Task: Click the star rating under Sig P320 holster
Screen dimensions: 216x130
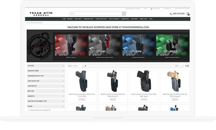Action: pyautogui.click(x=175, y=99)
